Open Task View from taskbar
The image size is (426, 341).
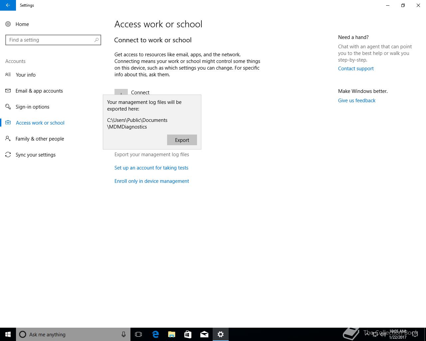[138, 334]
